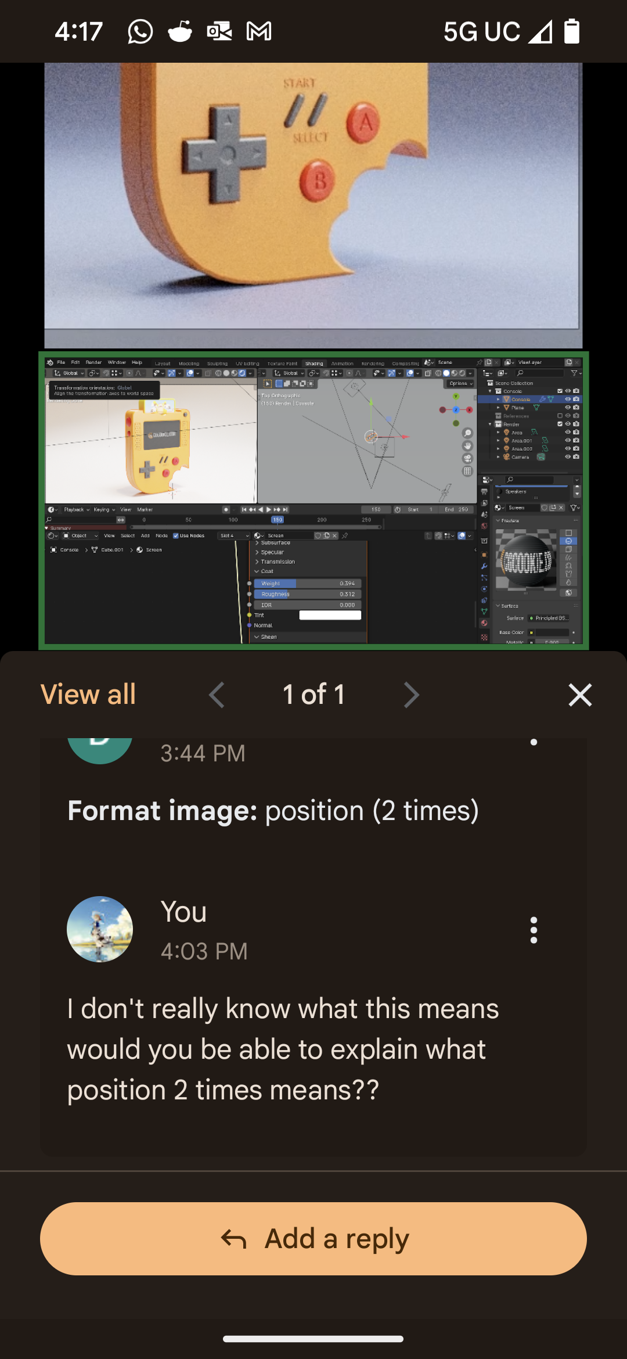
Task: Tap the Reddit notification icon in status bar
Action: point(180,31)
